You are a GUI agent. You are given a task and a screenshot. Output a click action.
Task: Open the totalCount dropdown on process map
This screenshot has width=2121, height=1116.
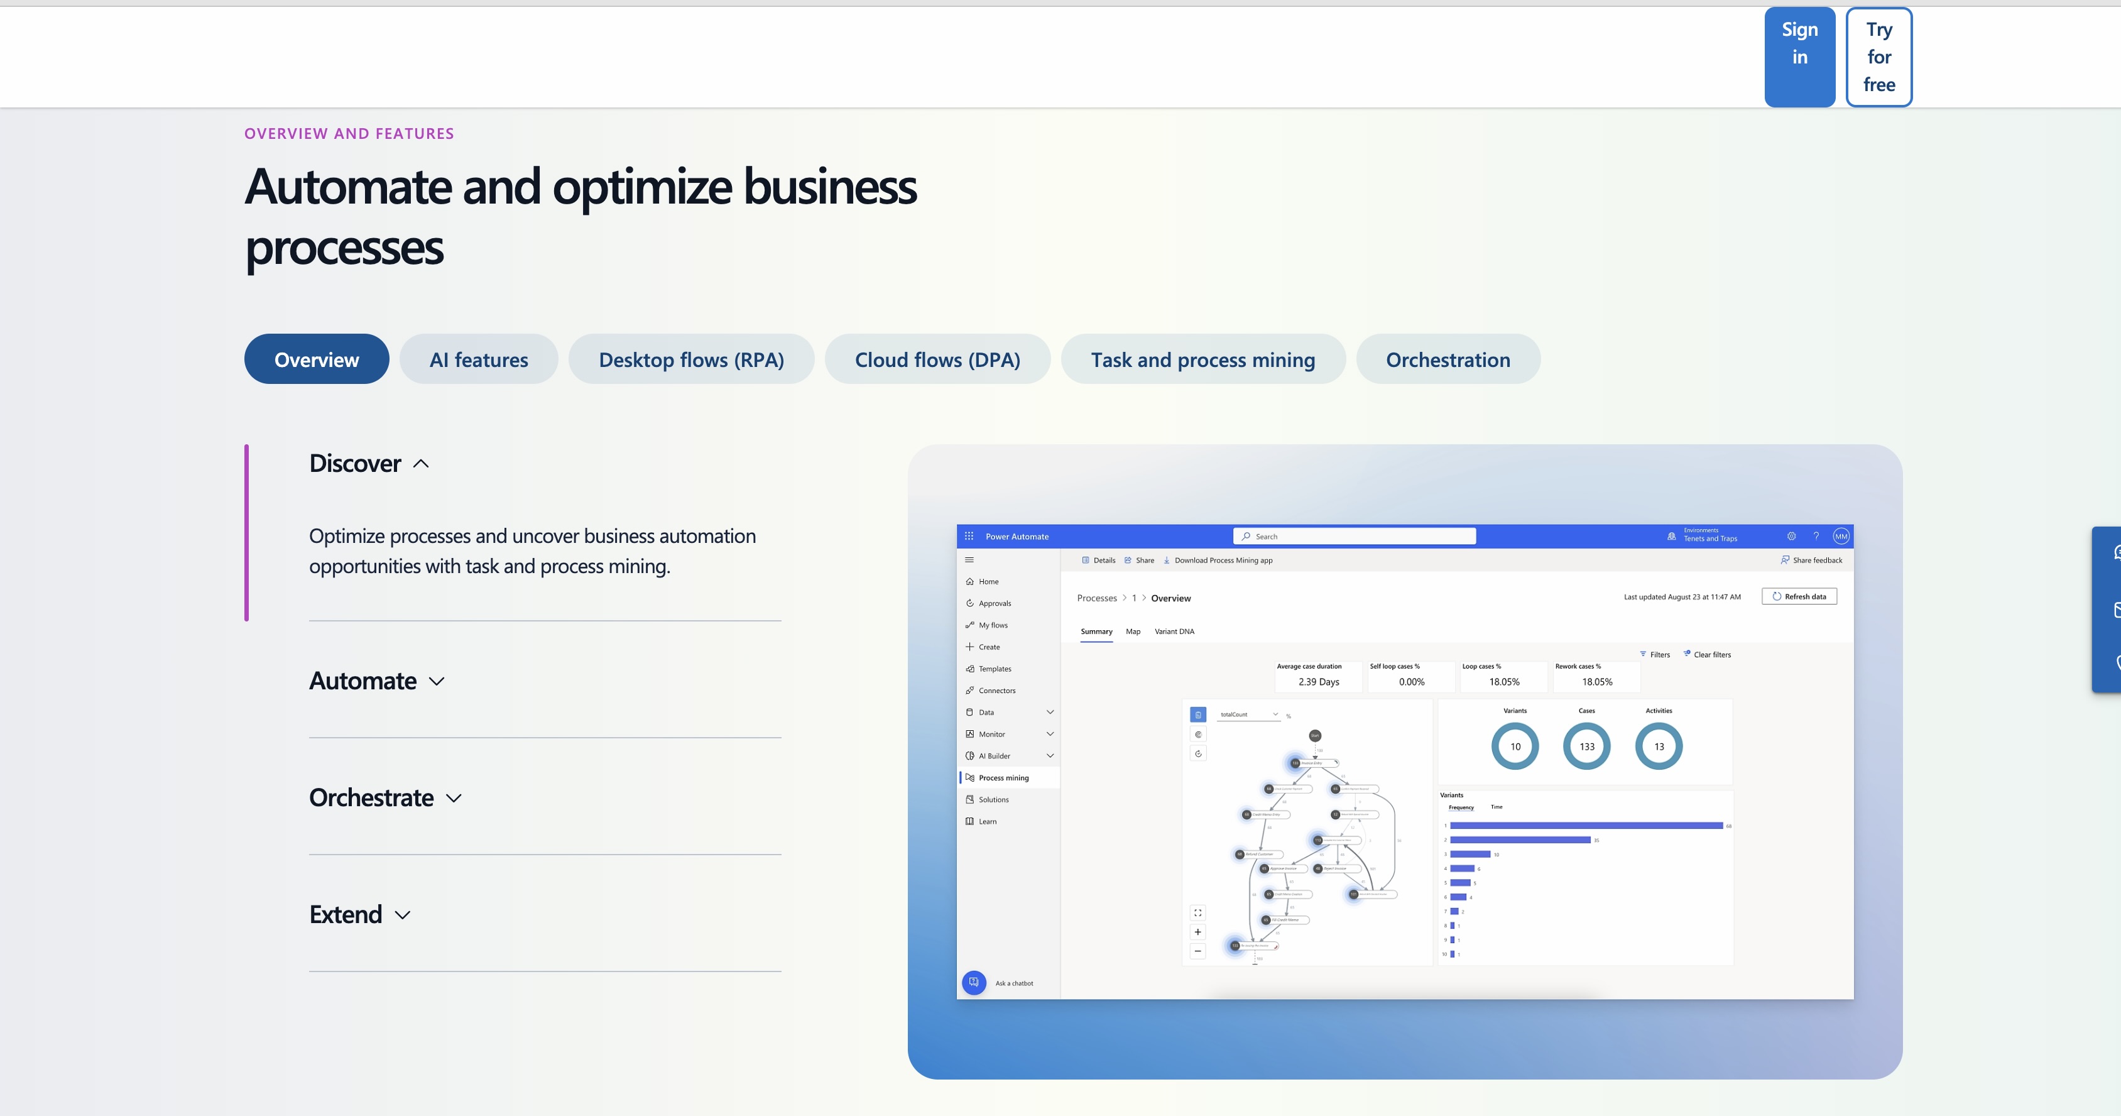[1249, 714]
